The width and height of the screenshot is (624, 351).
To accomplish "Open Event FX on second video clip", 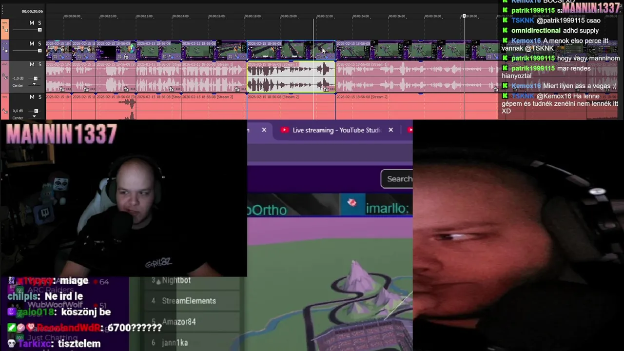I will [x=85, y=57].
